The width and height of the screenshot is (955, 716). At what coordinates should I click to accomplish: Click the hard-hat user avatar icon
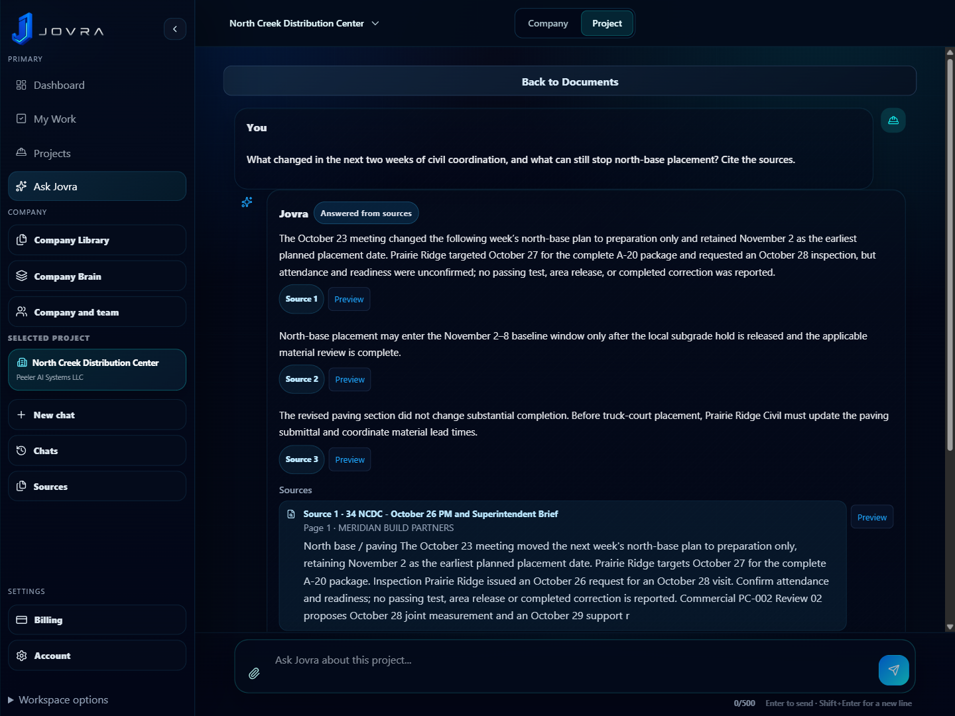(893, 120)
